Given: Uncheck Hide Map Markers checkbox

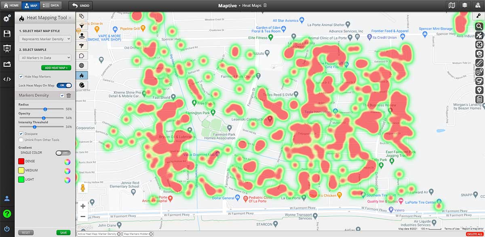Looking at the screenshot, I should 21,76.
